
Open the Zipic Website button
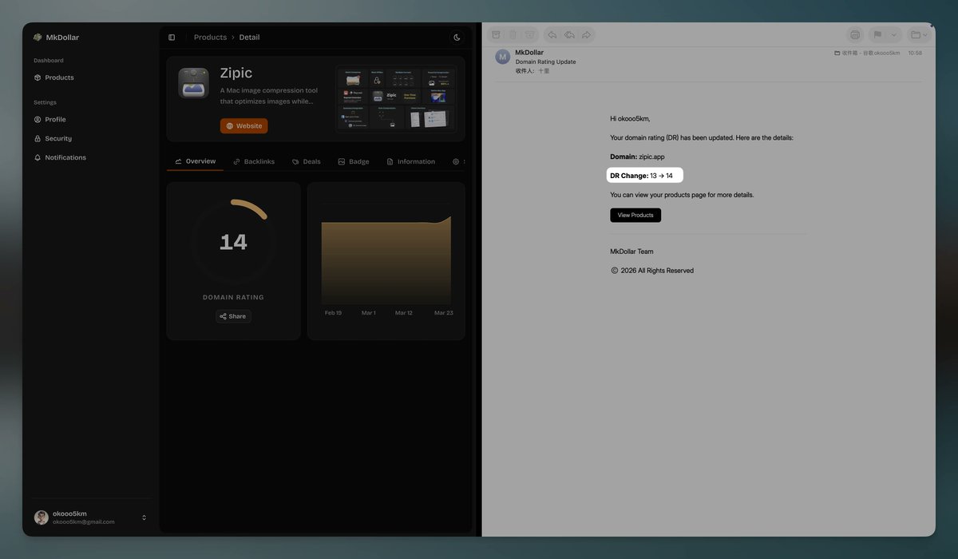tap(243, 126)
